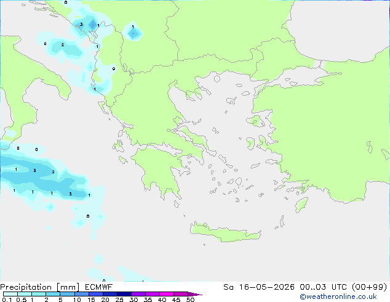Click the '0.5' legend scale label
The image size is (390, 302).
pos(22,300)
